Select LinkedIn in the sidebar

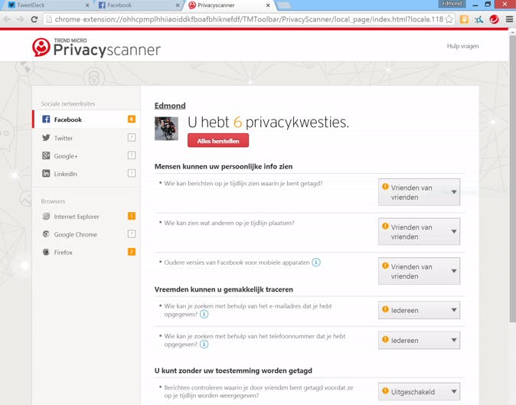[x=87, y=174]
